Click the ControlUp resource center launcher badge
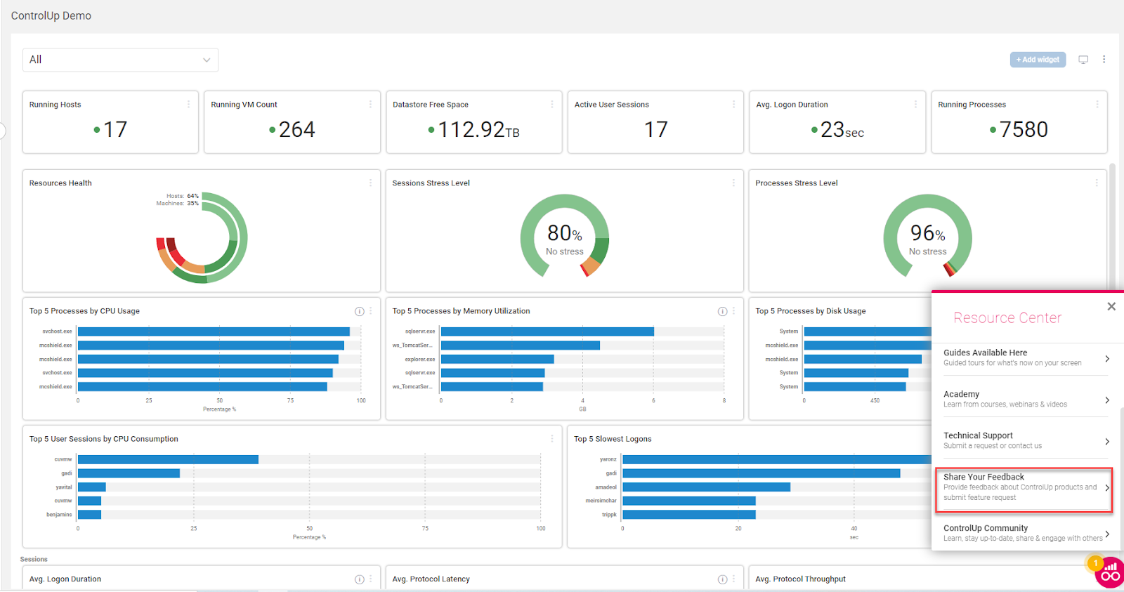Viewport: 1124px width, 592px height. (x=1109, y=572)
